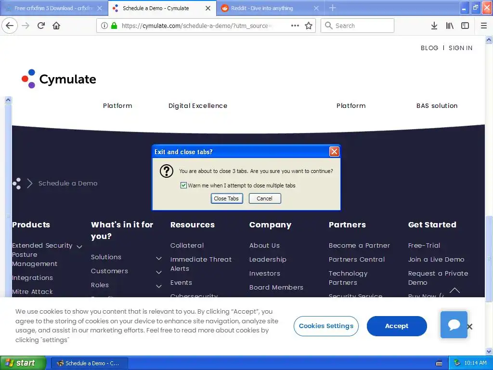
Task: Dismiss the cookie banner X icon
Action: (470, 327)
